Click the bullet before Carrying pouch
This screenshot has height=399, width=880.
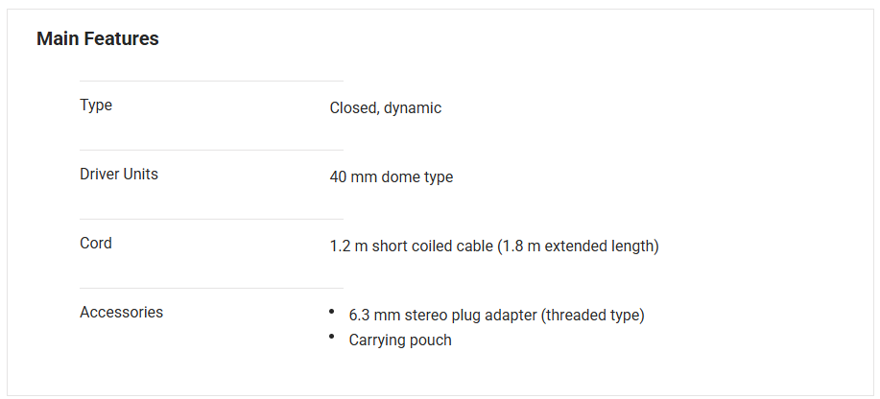click(x=331, y=338)
